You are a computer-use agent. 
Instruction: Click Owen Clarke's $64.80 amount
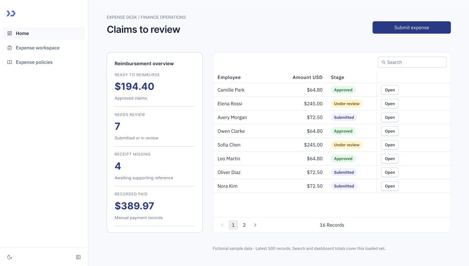point(315,131)
